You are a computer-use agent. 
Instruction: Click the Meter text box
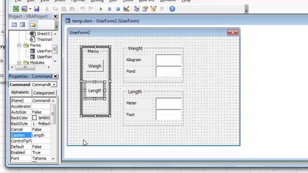pos(168,103)
